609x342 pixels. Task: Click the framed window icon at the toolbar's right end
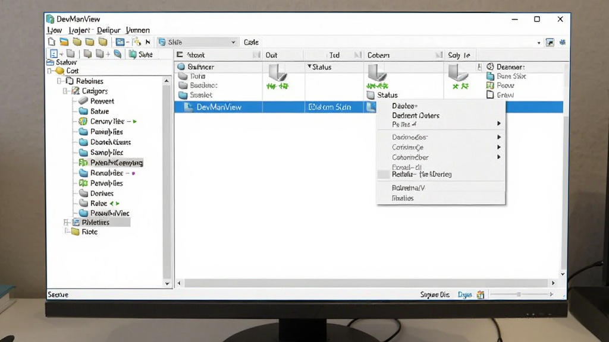pos(550,42)
